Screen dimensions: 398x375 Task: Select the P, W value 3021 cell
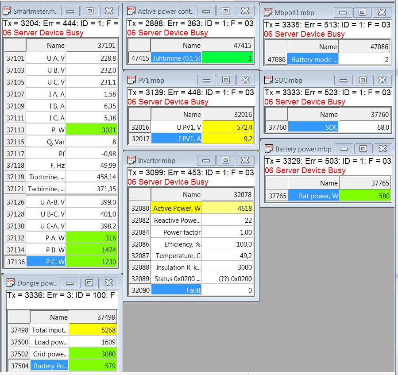92,130
